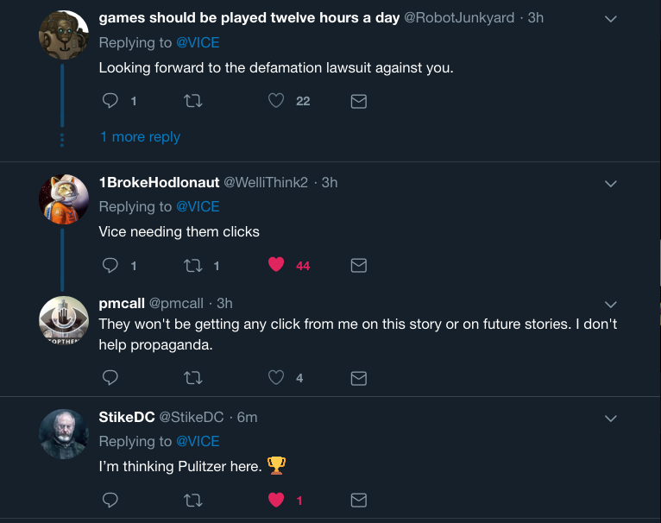Unlike StikeDC's Pulitzer tweet red heart
This screenshot has height=523, width=661.
coord(276,500)
